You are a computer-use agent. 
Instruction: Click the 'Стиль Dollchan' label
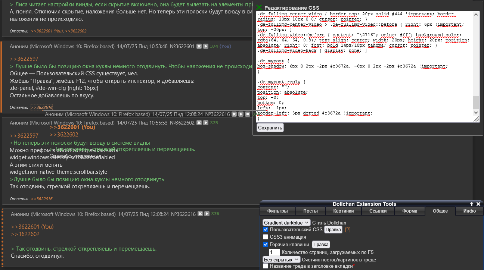point(329,223)
